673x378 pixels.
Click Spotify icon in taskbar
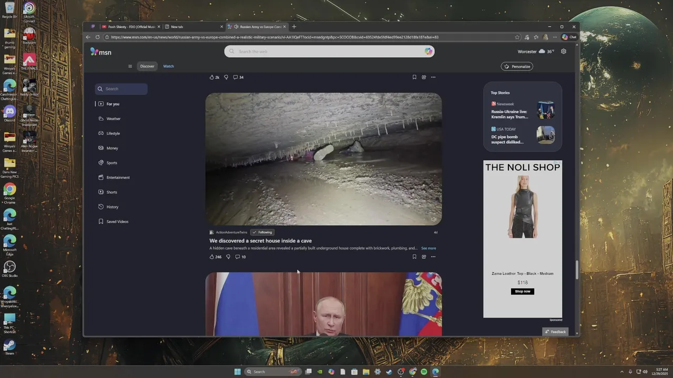click(424, 372)
